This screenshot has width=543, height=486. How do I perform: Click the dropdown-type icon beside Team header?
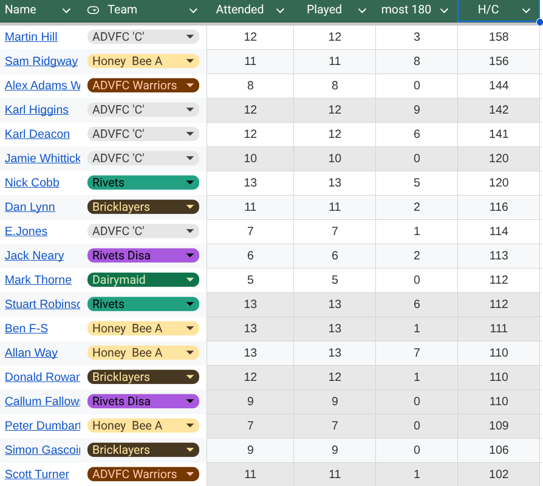pos(93,10)
